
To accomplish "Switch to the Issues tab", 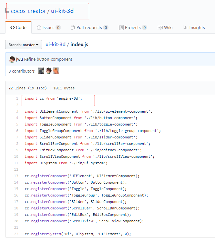I will tap(48, 28).
